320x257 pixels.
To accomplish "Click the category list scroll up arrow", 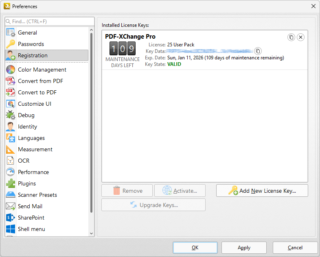I will pos(92,30).
